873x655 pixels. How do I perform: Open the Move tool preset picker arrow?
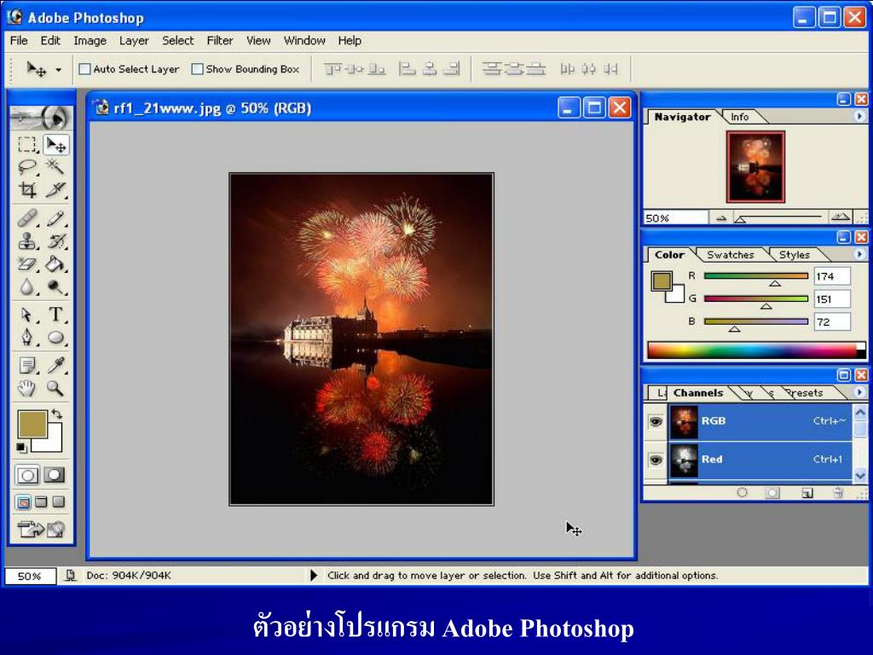tap(59, 70)
